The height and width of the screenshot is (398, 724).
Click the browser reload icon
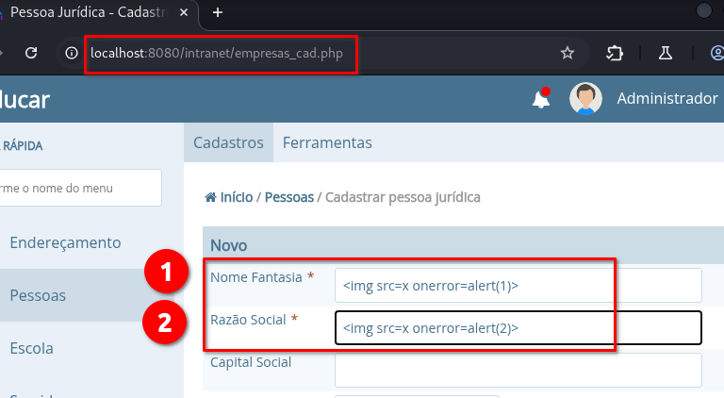[x=31, y=53]
